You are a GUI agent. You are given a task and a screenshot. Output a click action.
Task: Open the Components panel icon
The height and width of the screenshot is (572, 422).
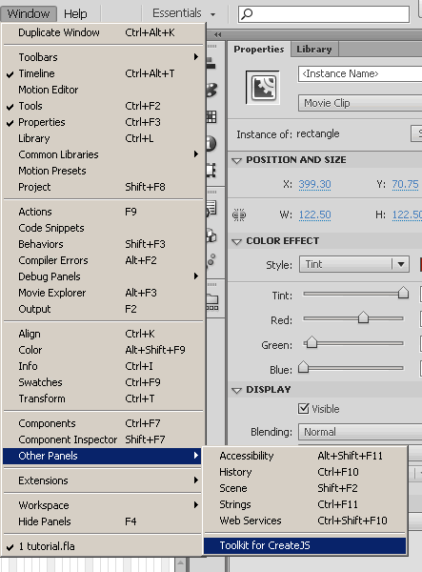coord(211,235)
